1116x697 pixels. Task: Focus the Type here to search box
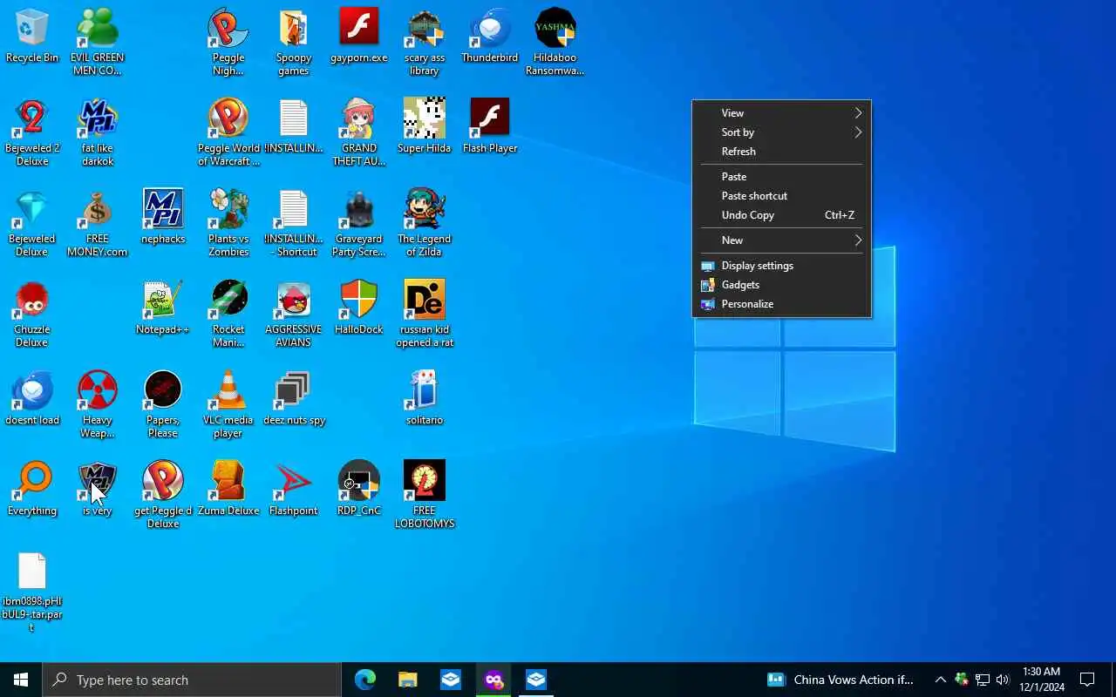coord(192,680)
